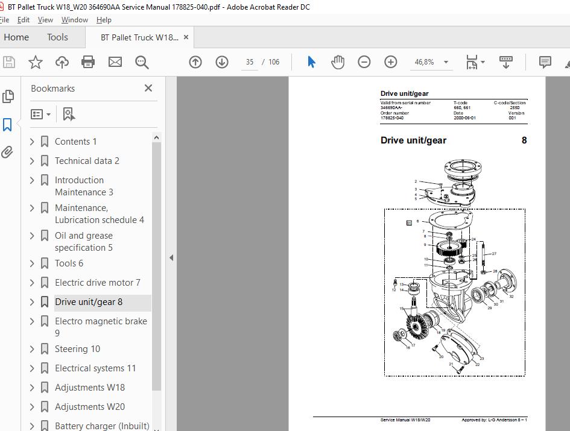Go to next page arrow

pyautogui.click(x=222, y=62)
